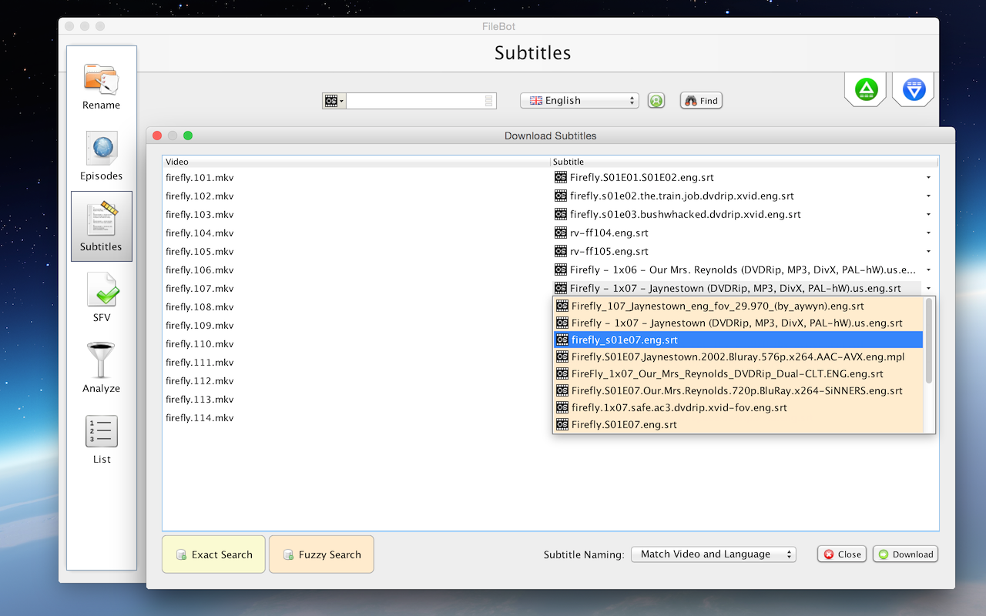Viewport: 986px width, 616px height.
Task: Click the Download button
Action: [905, 554]
